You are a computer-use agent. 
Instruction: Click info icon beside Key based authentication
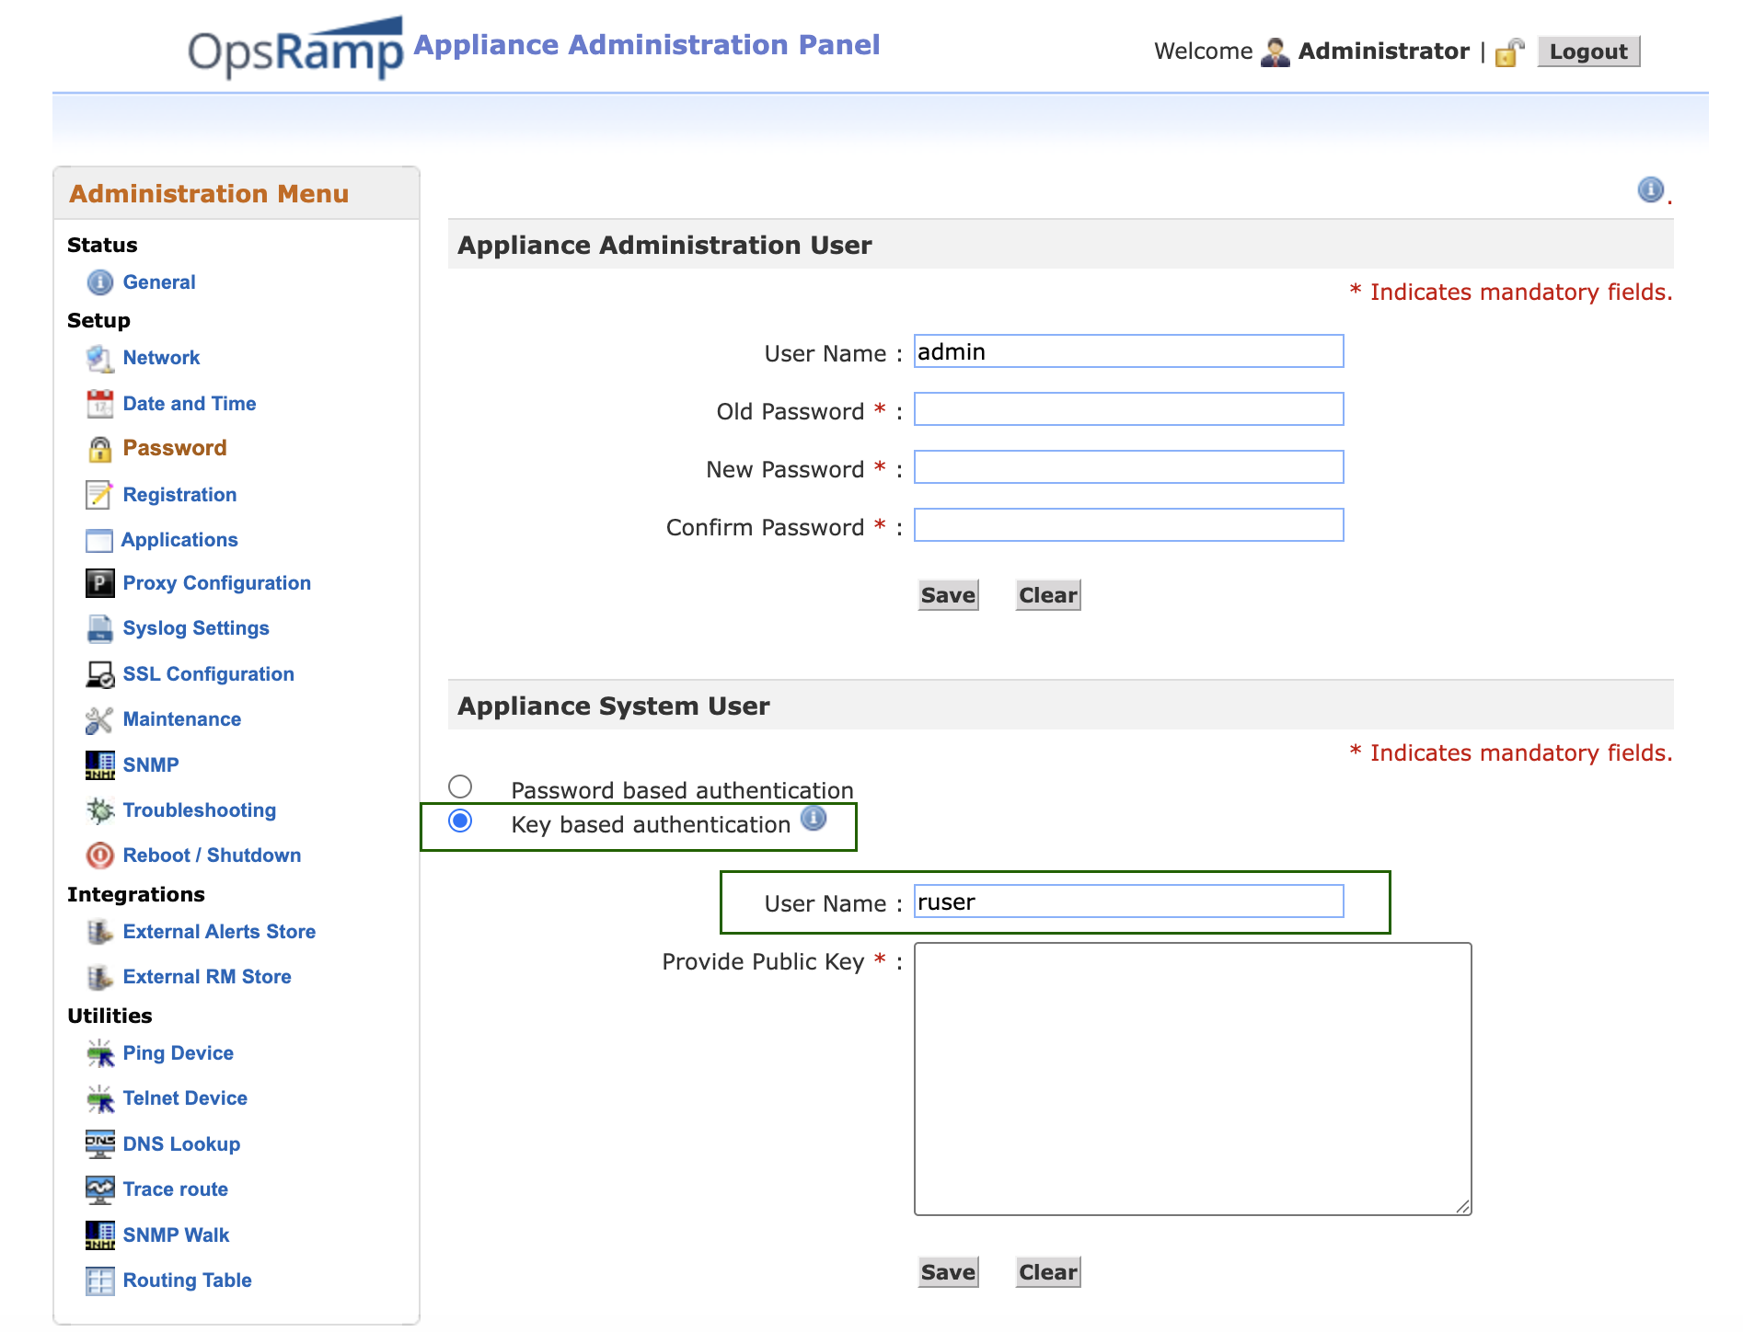814,818
